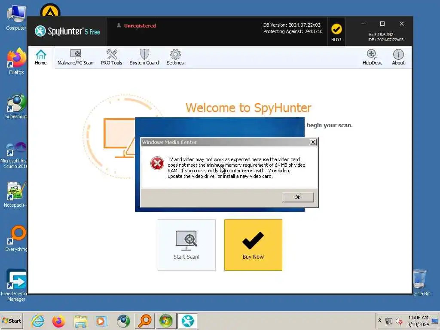The image size is (440, 330).
Task: Open the About info page
Action: [398, 57]
